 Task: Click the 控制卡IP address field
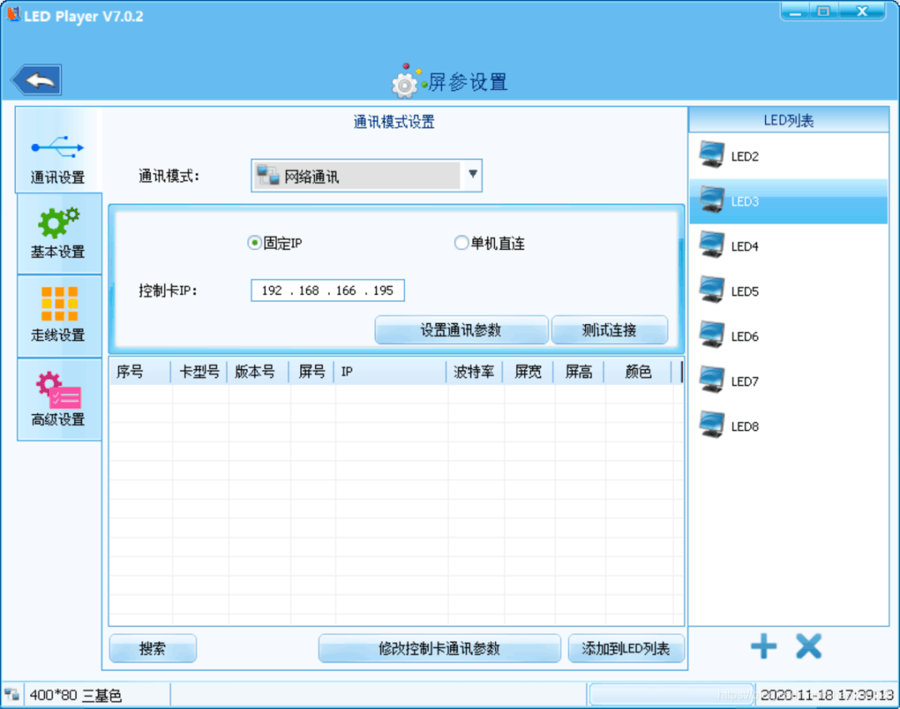point(327,290)
